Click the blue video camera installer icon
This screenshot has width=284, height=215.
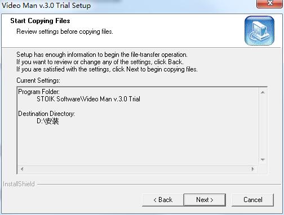pyautogui.click(x=259, y=30)
